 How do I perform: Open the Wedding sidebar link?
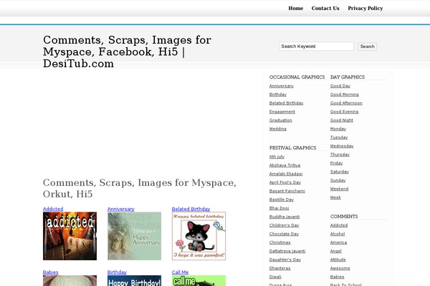(278, 129)
